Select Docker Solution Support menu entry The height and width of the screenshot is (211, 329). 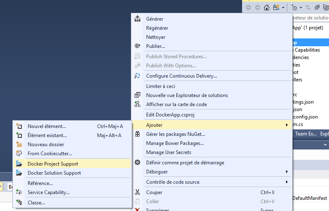click(x=54, y=173)
